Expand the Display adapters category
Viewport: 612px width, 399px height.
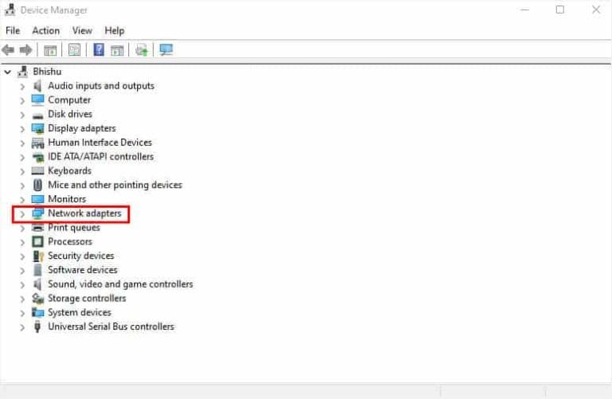[22, 129]
